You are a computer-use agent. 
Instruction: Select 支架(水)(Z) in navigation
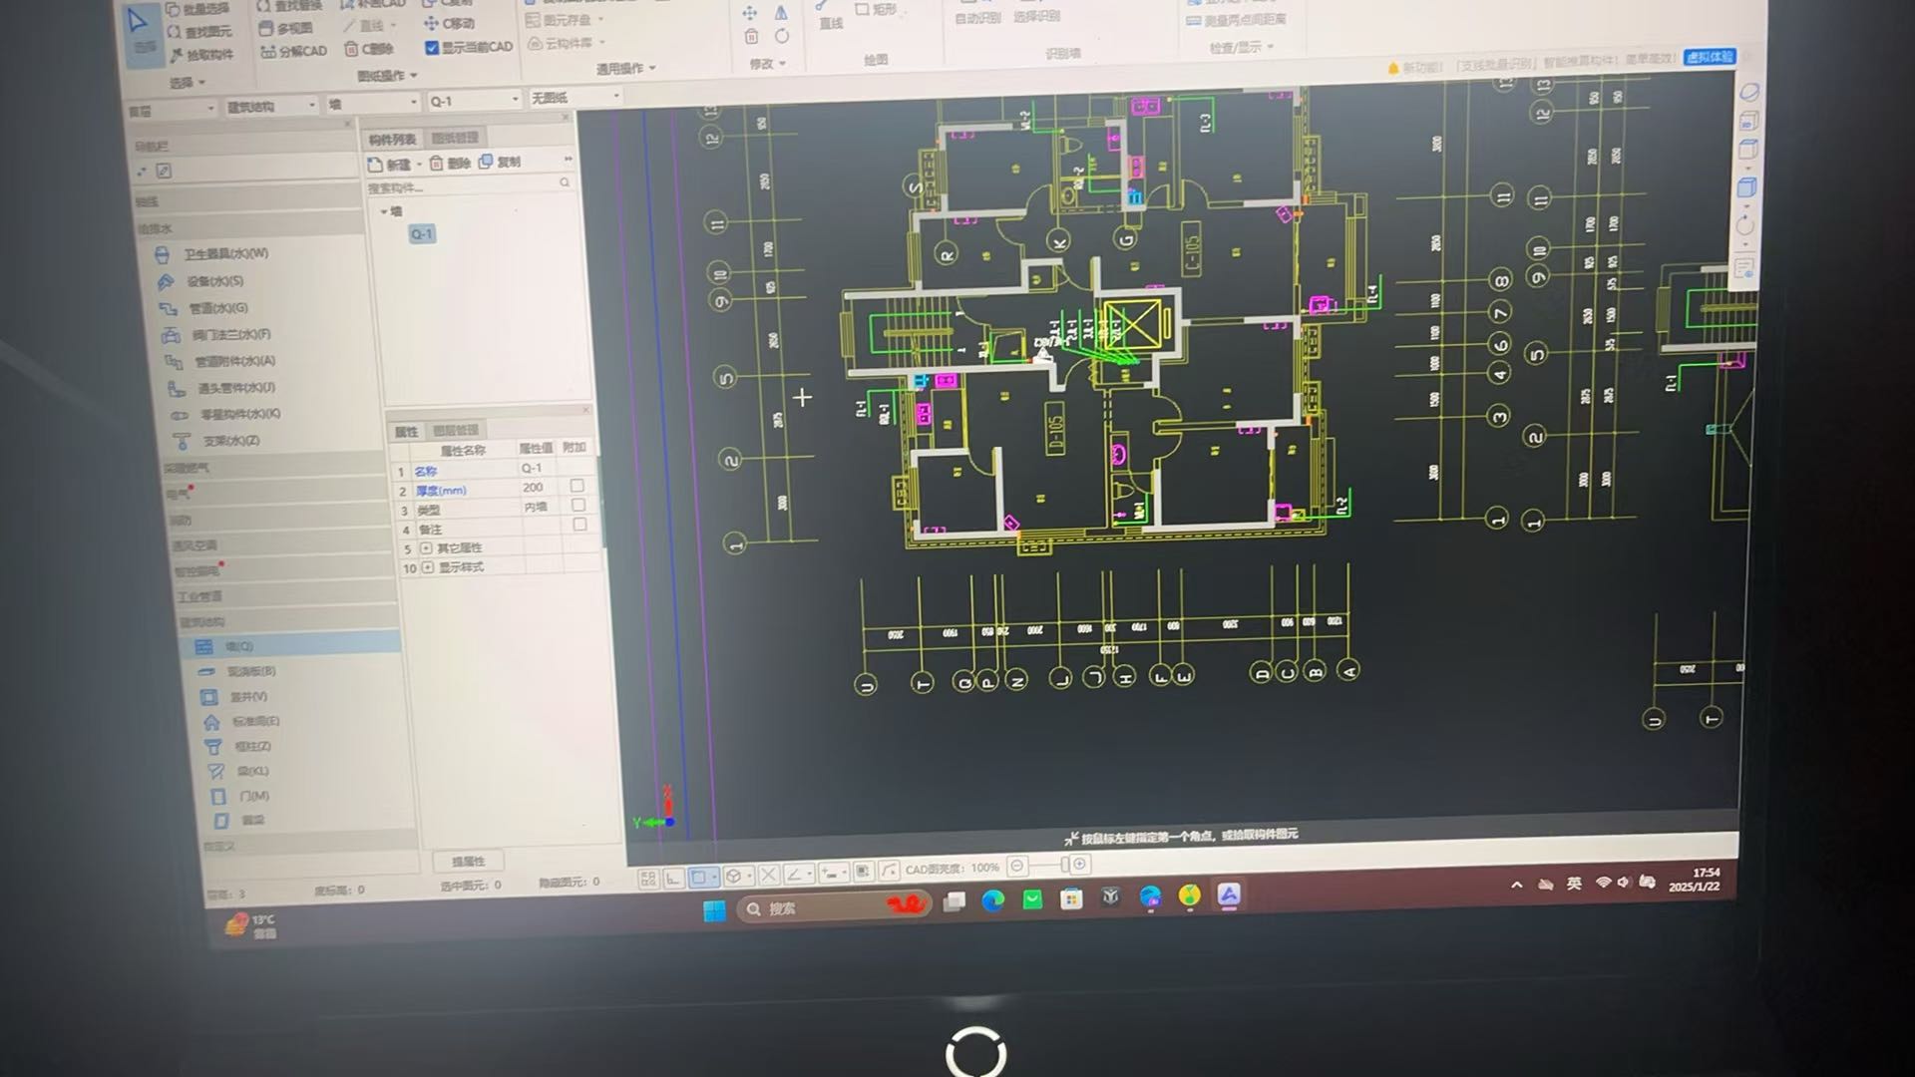[x=217, y=441]
